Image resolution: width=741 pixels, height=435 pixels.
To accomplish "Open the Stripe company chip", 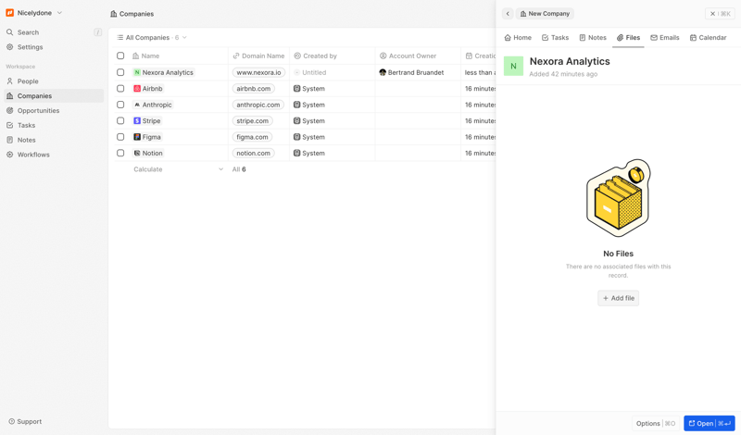I will (x=147, y=120).
